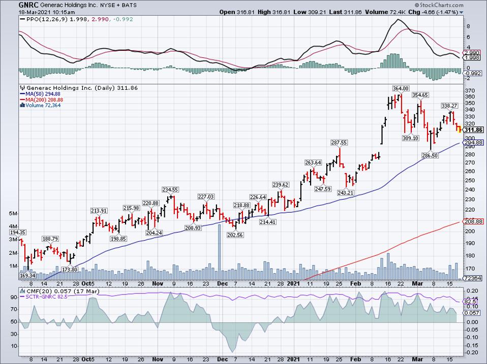
Task: Click the 354.65 high price label
Action: [420, 94]
